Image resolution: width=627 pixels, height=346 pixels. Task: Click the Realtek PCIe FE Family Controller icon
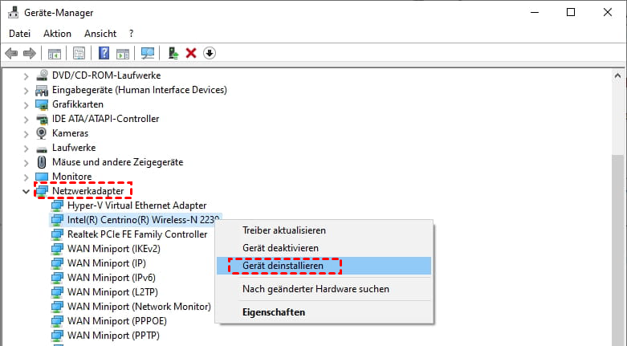click(x=57, y=234)
